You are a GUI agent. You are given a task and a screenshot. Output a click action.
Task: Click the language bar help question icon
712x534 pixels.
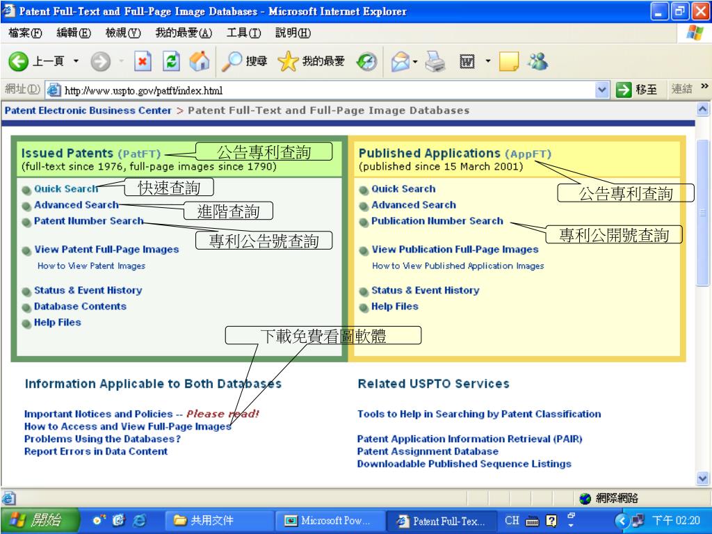point(551,520)
